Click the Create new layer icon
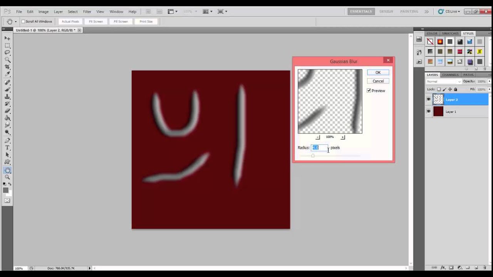The height and width of the screenshot is (277, 493). tap(476, 267)
